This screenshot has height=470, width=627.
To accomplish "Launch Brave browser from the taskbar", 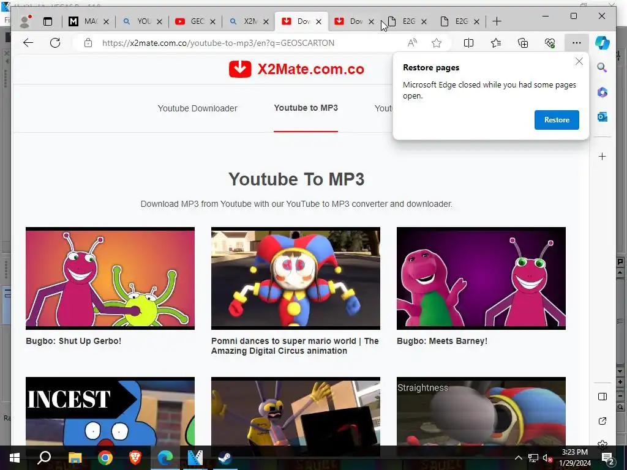I will [135, 458].
